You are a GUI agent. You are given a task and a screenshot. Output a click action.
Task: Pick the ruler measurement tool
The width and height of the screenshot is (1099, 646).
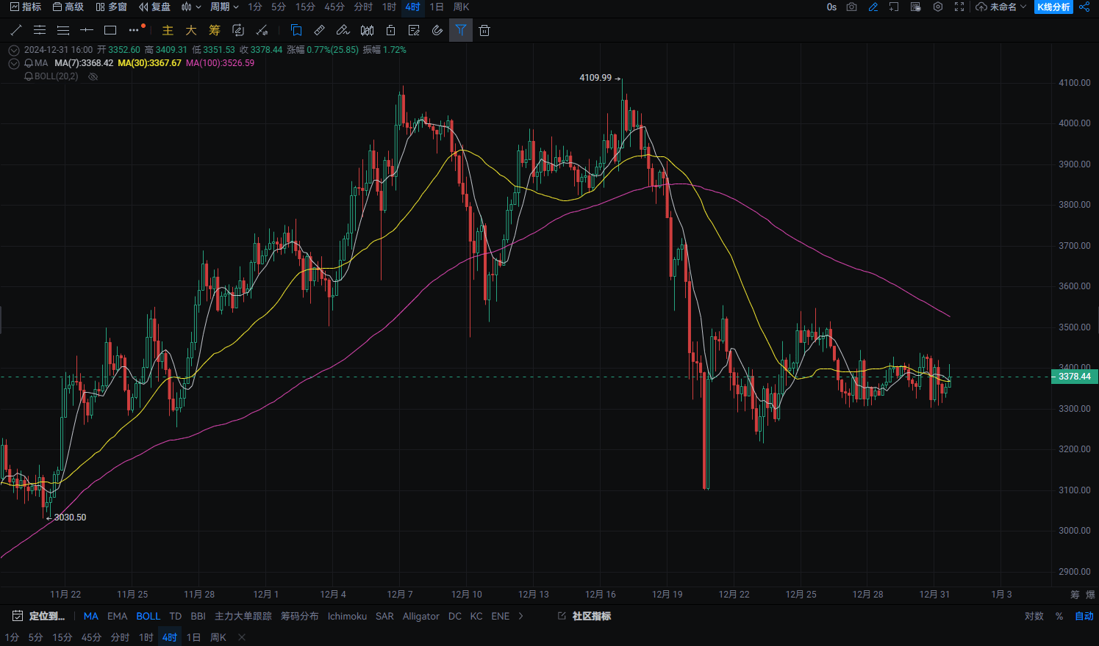(x=319, y=30)
